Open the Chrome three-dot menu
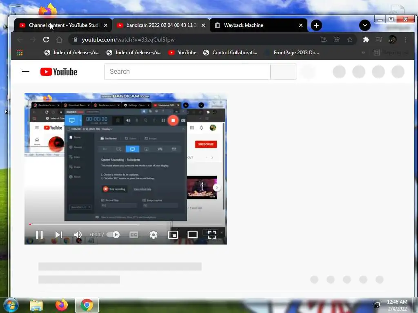Image resolution: width=418 pixels, height=313 pixels. point(405,40)
